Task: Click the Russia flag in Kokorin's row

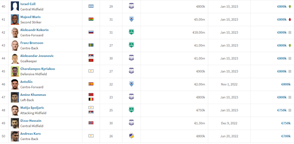Action: click(91, 32)
